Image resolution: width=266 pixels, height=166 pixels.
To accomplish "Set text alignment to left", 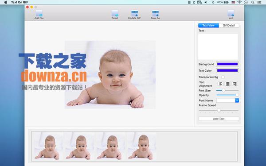I will coord(221,84).
